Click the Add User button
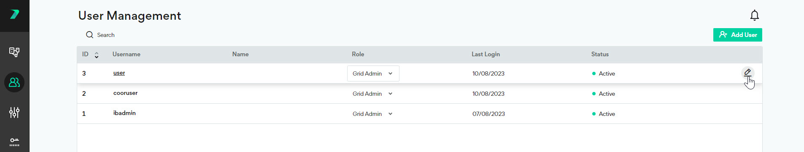804x152 pixels. tap(737, 35)
